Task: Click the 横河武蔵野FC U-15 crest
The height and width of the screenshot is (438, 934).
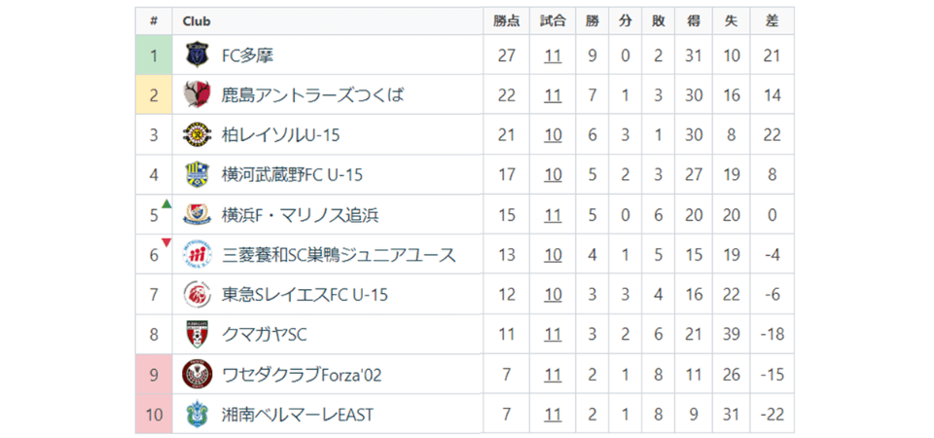Action: (x=197, y=175)
